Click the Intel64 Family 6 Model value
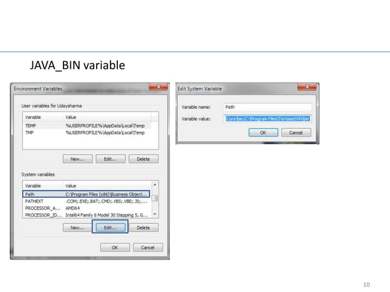The image size is (390, 292). pos(106,215)
